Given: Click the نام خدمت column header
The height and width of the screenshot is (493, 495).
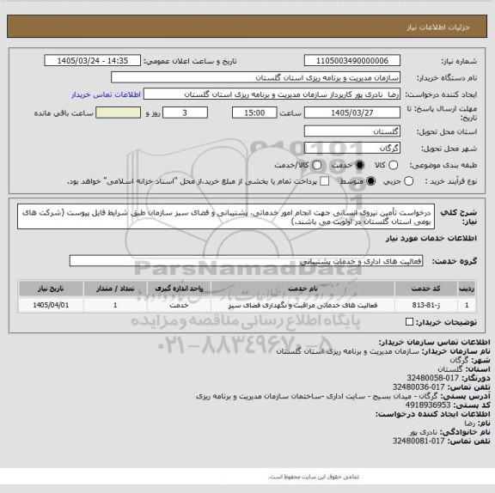Looking at the screenshot, I should (x=302, y=289).
